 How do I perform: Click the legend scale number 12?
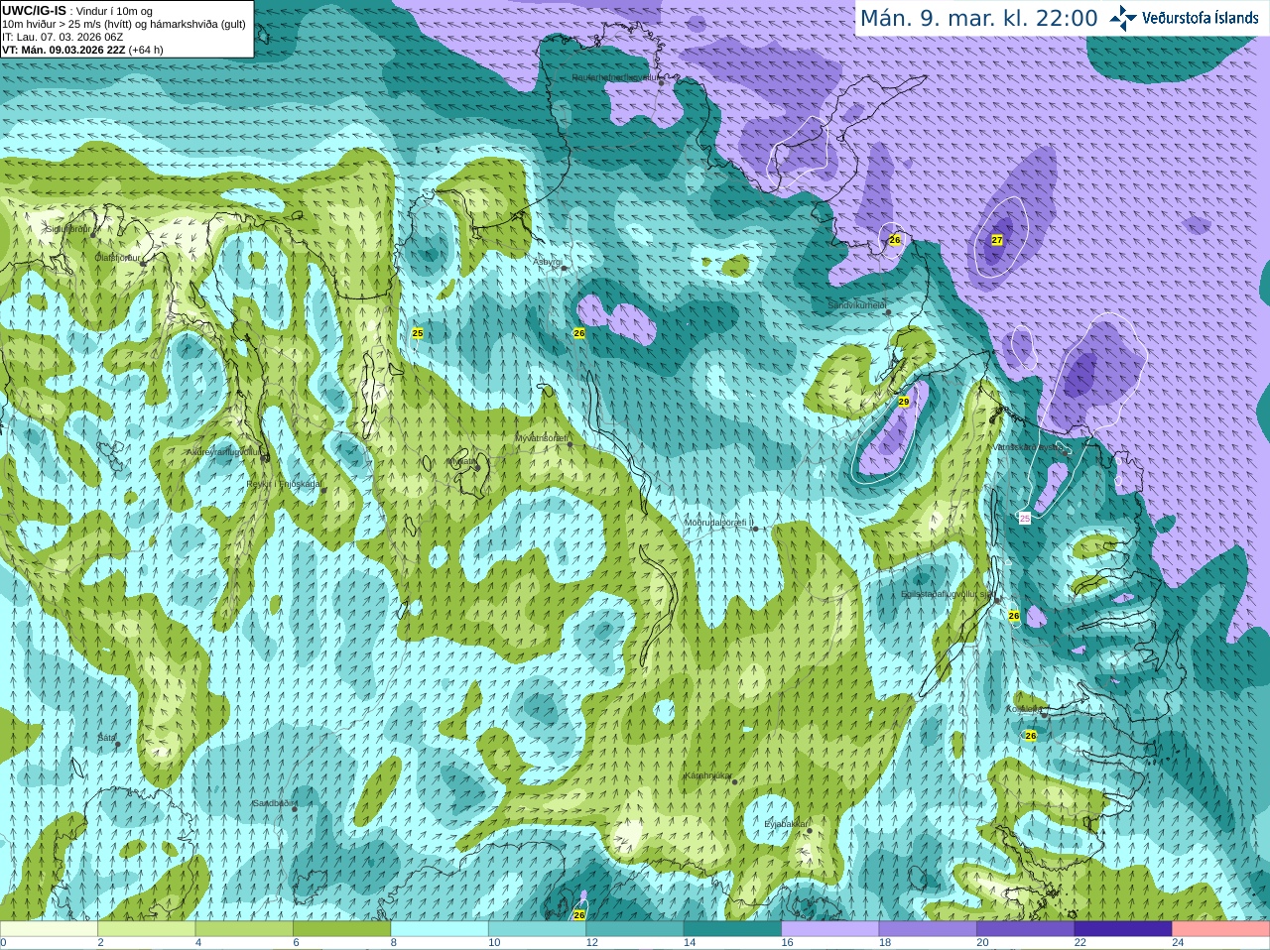tap(591, 943)
